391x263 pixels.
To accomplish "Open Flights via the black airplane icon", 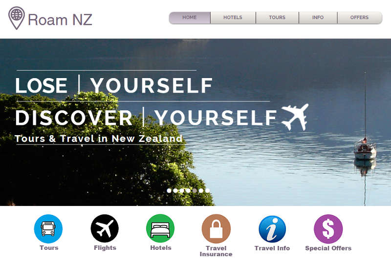I will (x=105, y=228).
